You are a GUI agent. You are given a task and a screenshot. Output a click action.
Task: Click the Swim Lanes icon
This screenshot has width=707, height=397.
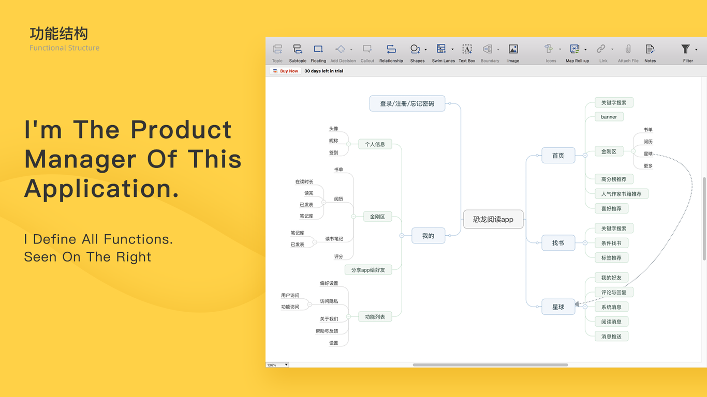click(441, 49)
